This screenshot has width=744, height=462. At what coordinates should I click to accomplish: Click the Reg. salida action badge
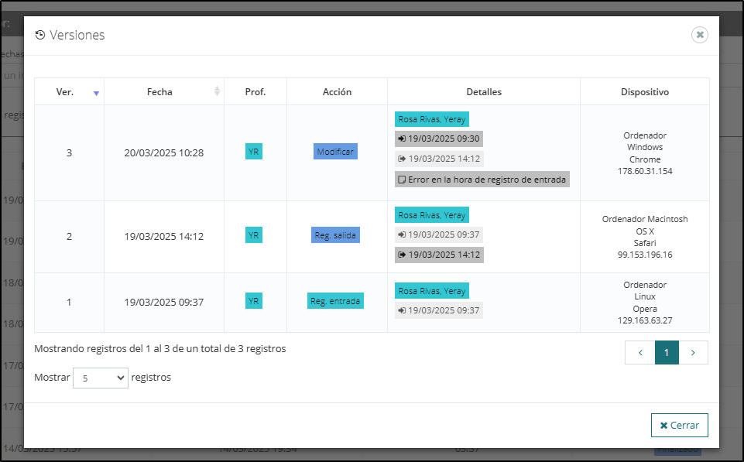pyautogui.click(x=335, y=234)
